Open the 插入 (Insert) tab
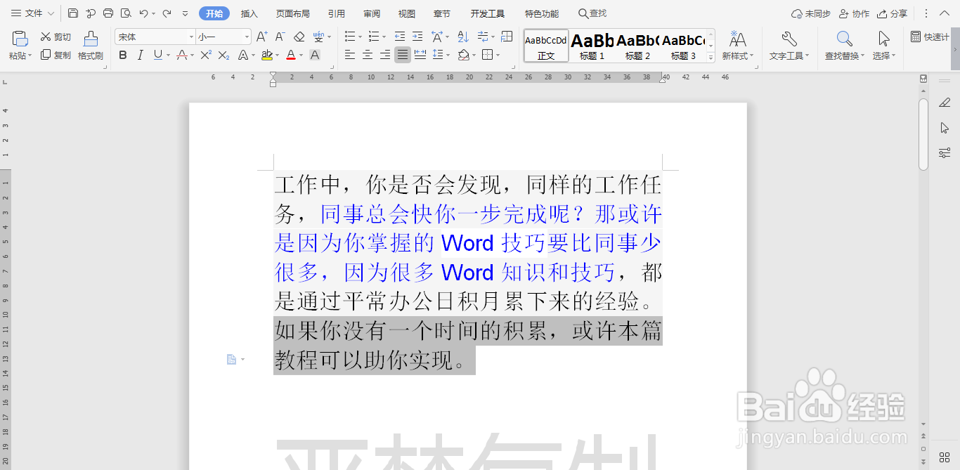The width and height of the screenshot is (960, 470). pyautogui.click(x=249, y=13)
